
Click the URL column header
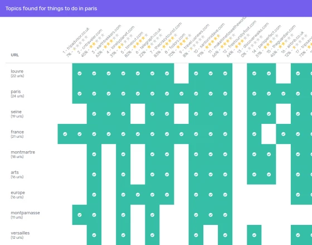pos(14,55)
